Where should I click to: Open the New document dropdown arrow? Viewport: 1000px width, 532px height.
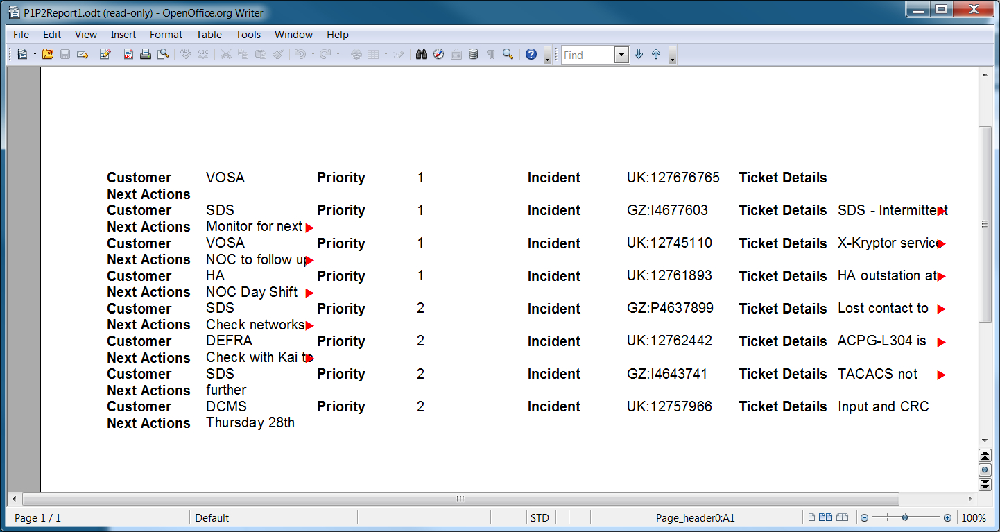pos(35,54)
